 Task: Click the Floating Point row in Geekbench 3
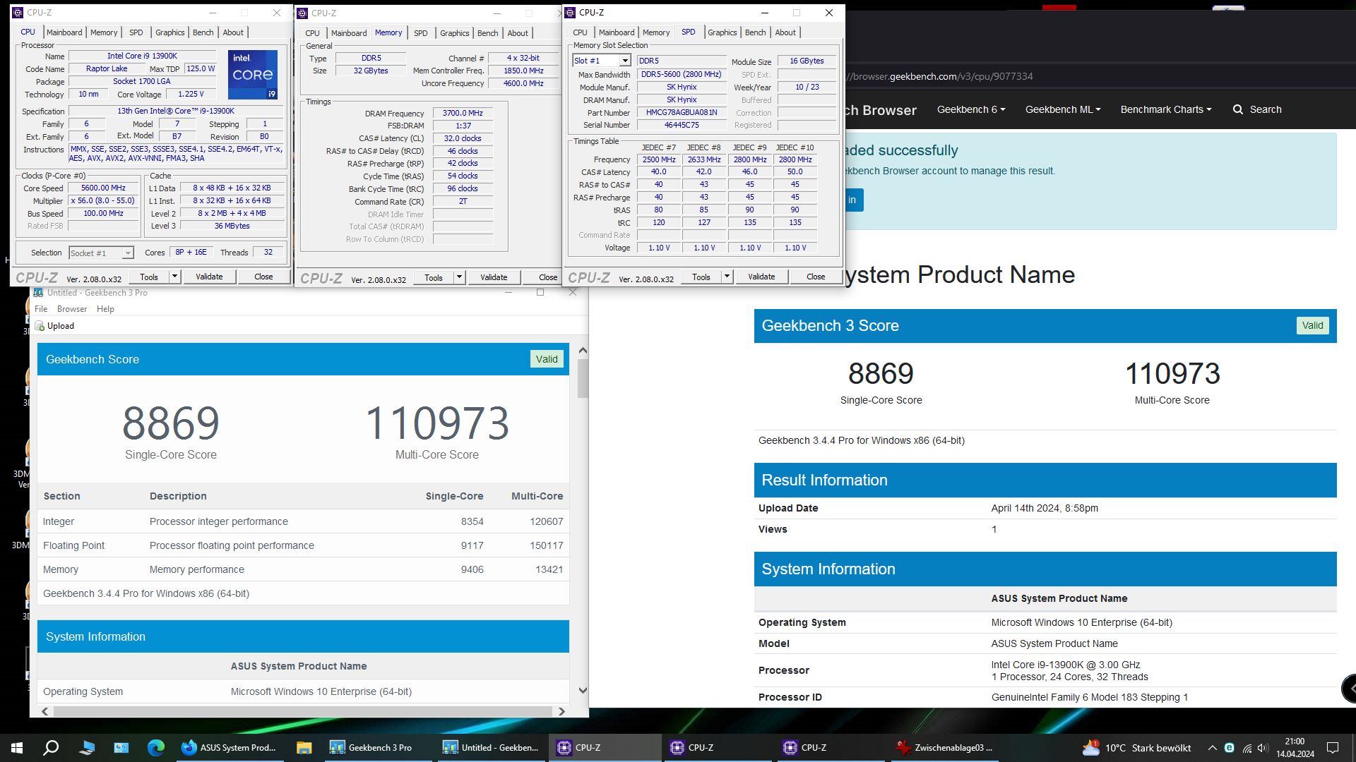point(303,545)
